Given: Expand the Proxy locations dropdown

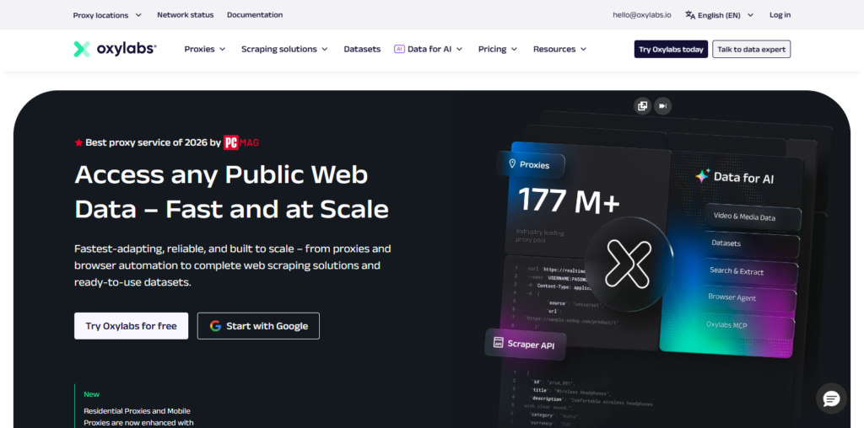Looking at the screenshot, I should click(107, 15).
